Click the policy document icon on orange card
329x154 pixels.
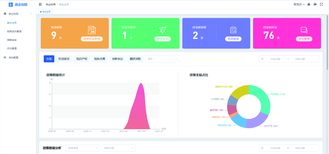point(92,30)
